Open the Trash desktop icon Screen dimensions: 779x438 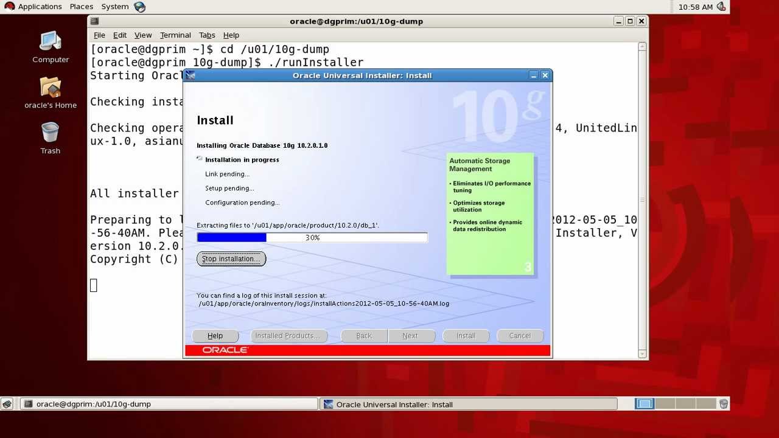[x=51, y=138]
